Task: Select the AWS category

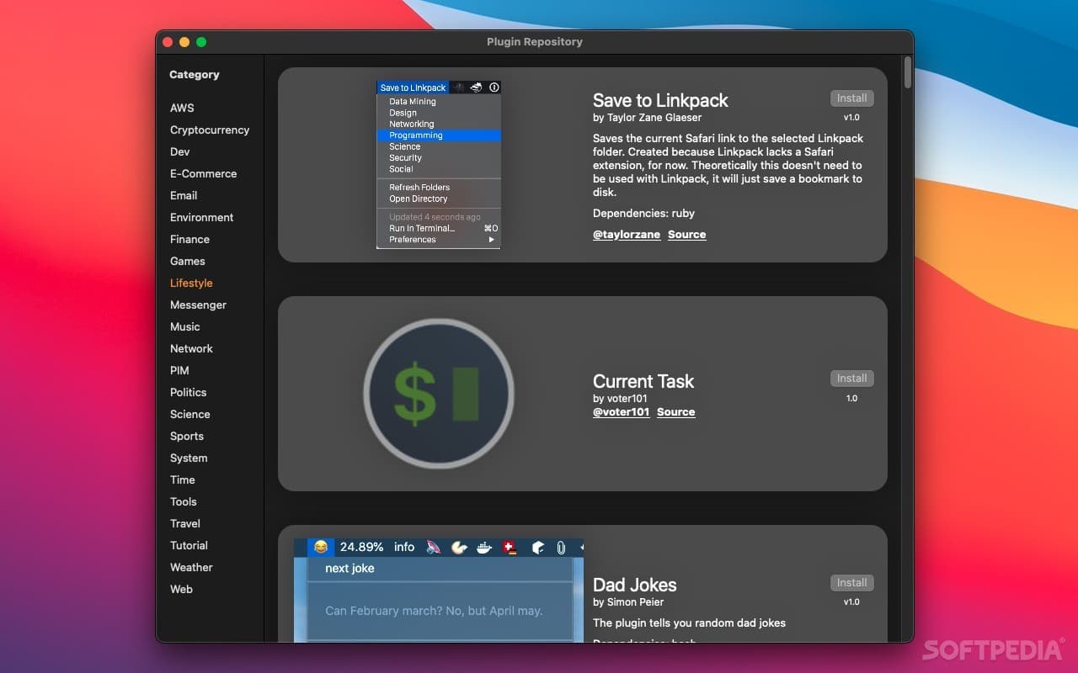Action: point(182,108)
